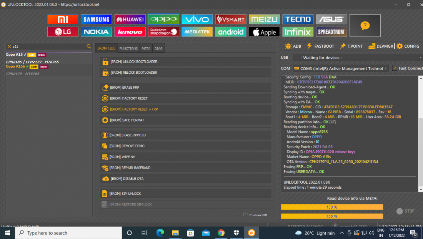Screen dimensions: 423x239
Task: Select the Spreadtrum brand tile
Action: tap(331, 32)
